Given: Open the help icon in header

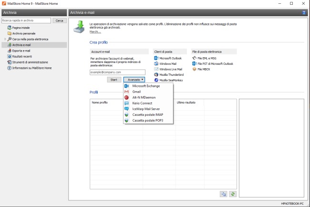Looking at the screenshot, I should tap(304, 13).
